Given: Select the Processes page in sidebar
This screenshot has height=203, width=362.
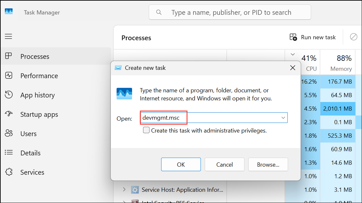Looking at the screenshot, I should point(56,56).
